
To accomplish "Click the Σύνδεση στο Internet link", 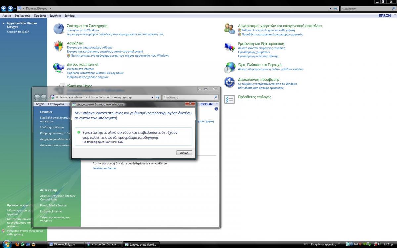I will click(x=80, y=69).
